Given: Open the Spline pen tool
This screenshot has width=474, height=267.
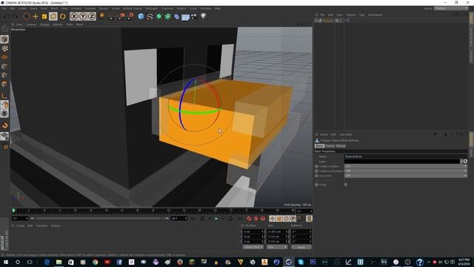Looking at the screenshot, I should pyautogui.click(x=150, y=16).
